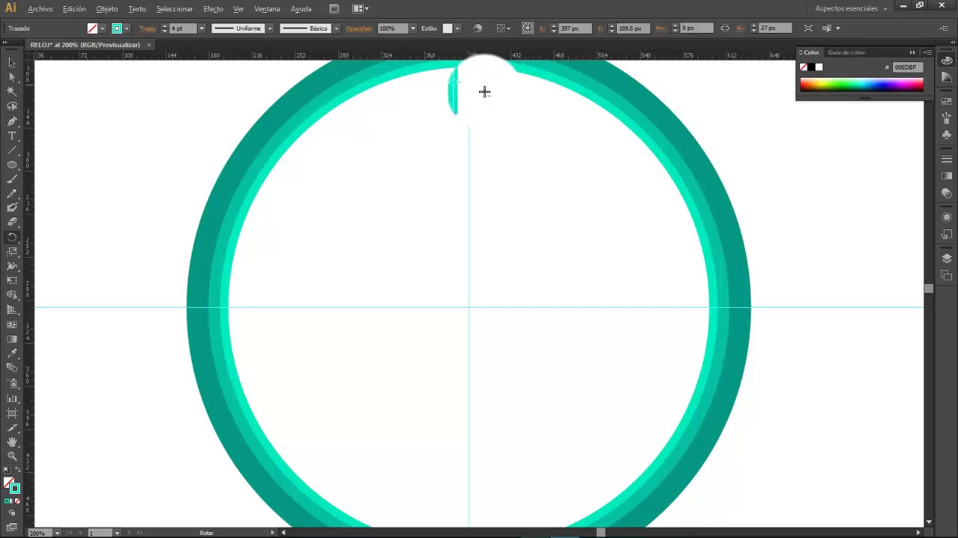Select the Selection (black arrow) tool
958x538 pixels.
[12, 63]
